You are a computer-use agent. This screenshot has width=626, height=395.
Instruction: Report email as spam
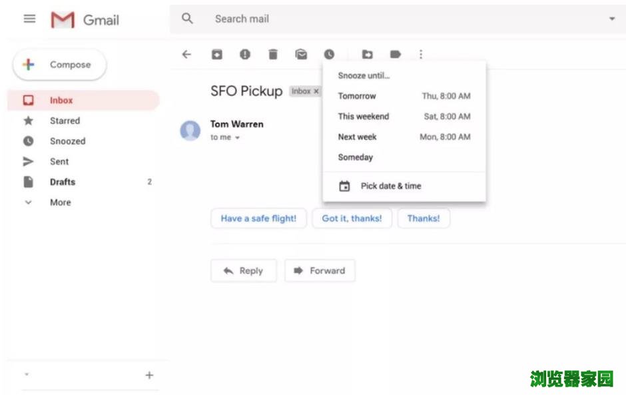point(245,55)
